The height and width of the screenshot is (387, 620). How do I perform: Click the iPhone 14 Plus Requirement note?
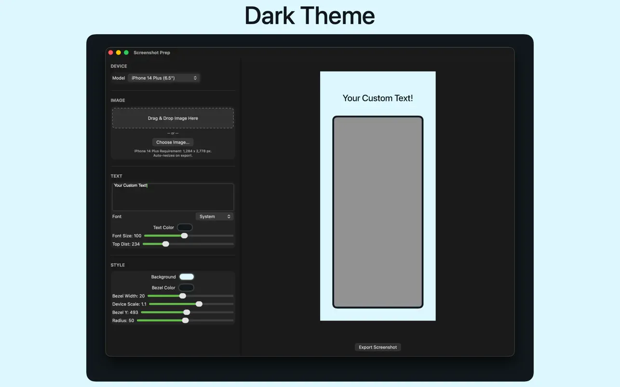173,153
